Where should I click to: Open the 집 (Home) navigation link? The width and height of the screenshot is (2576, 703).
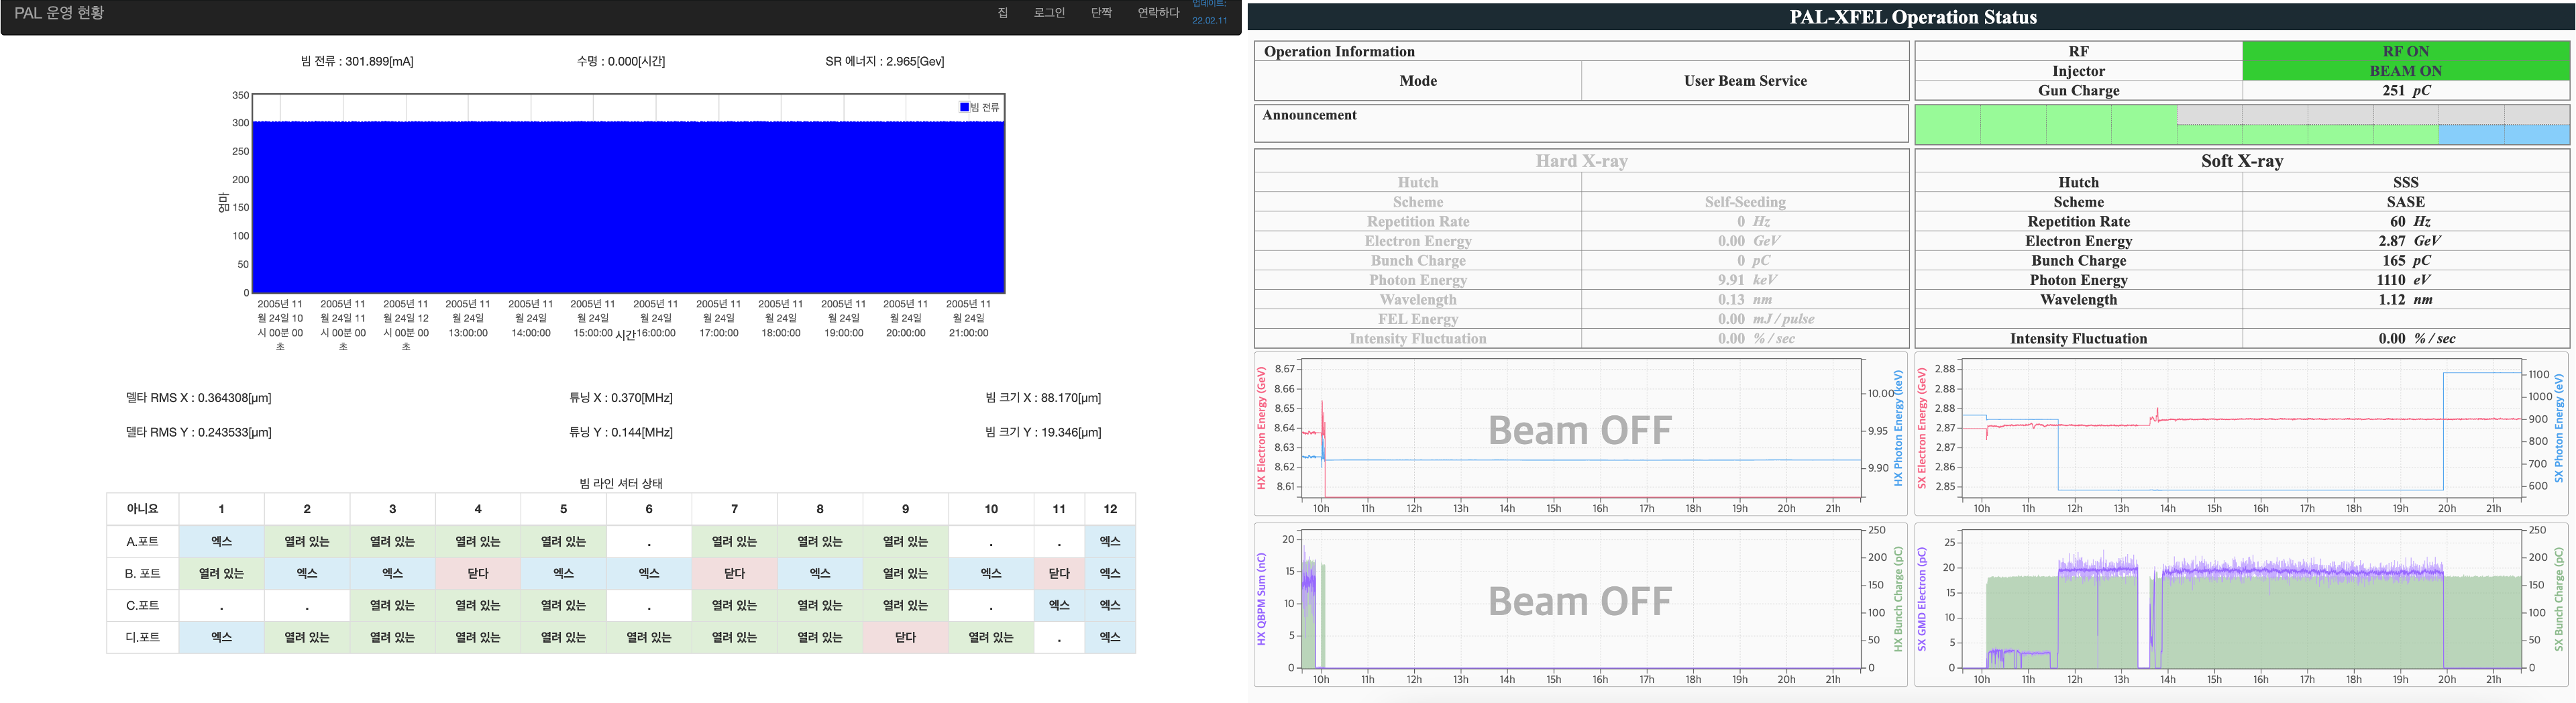(x=1002, y=13)
